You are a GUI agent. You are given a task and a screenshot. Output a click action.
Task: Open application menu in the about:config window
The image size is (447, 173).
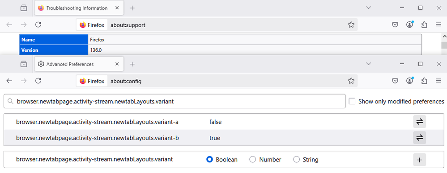pyautogui.click(x=438, y=81)
